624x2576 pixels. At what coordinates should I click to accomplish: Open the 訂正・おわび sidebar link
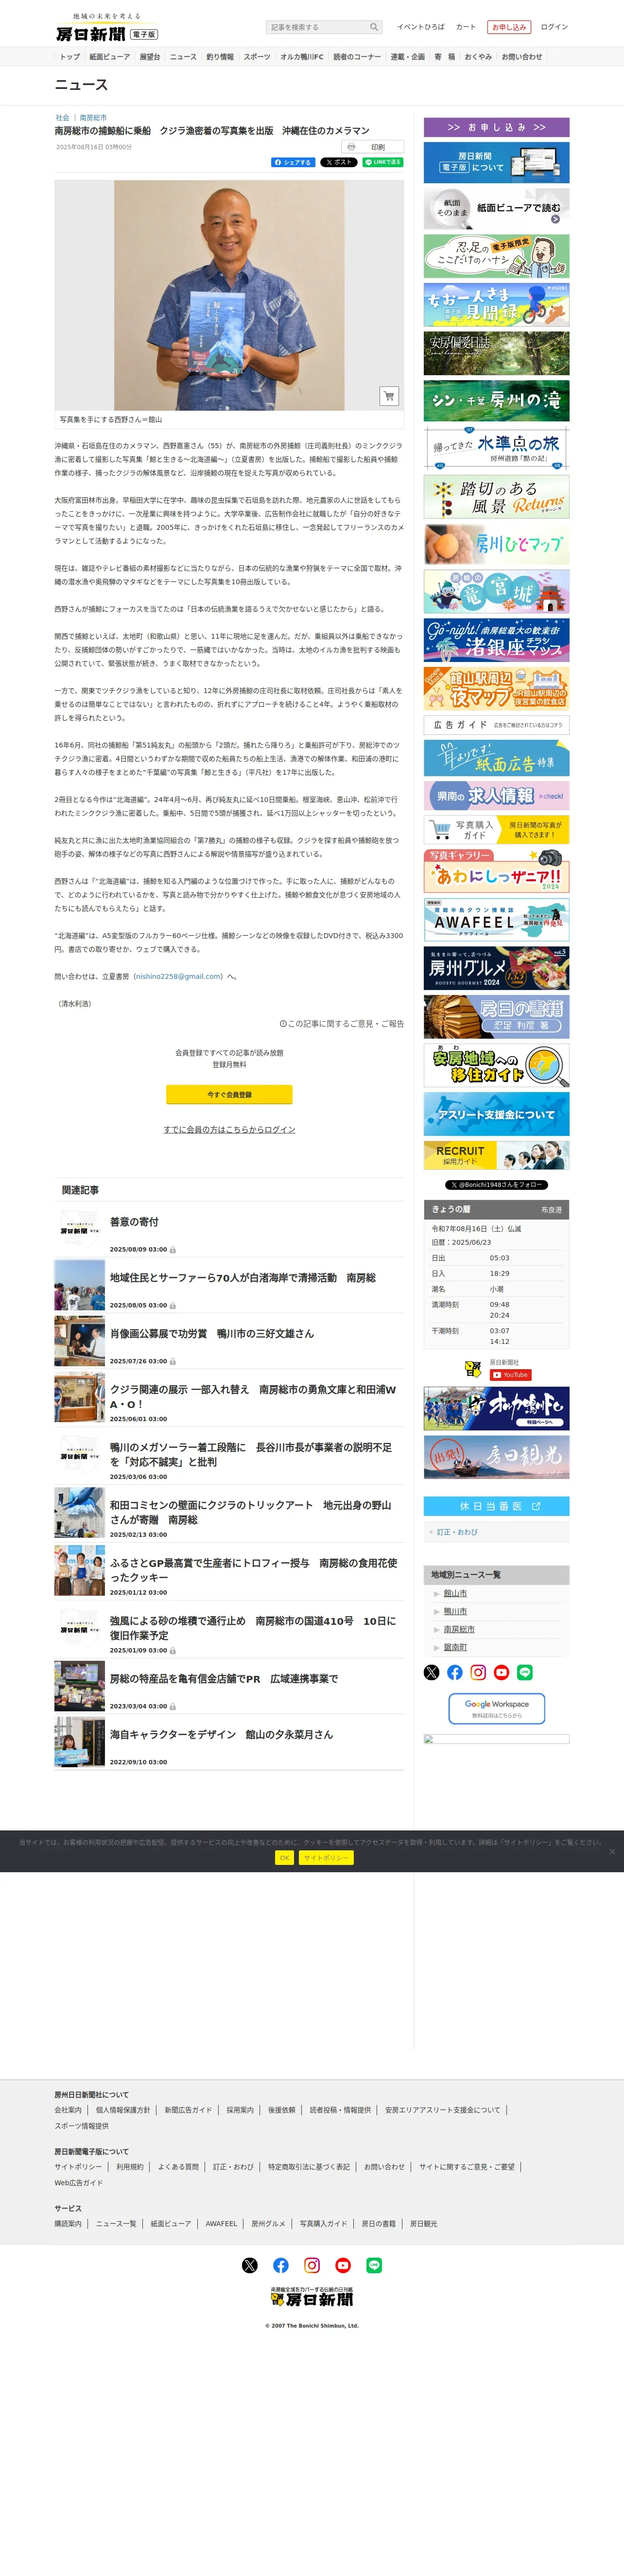[457, 1532]
